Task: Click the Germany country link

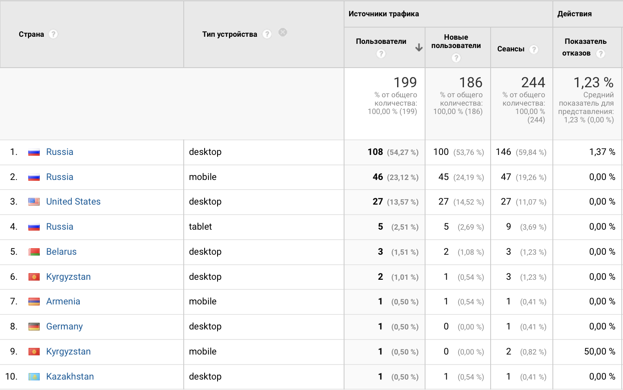Action: click(64, 327)
